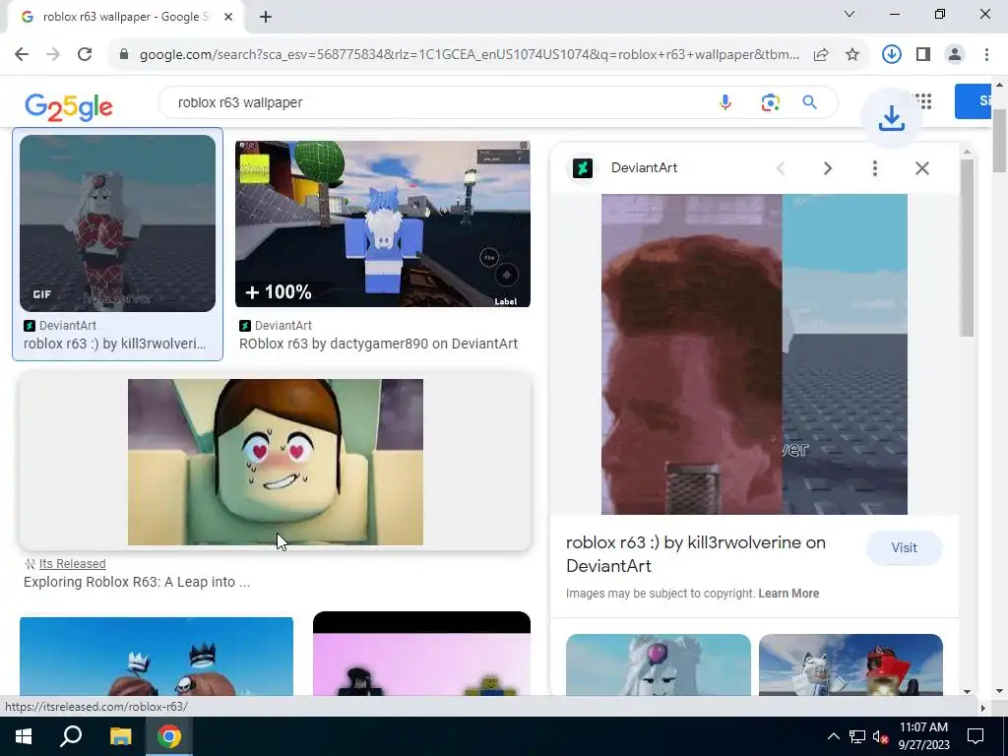The height and width of the screenshot is (756, 1008).
Task: Click the Visit button
Action: [x=904, y=547]
